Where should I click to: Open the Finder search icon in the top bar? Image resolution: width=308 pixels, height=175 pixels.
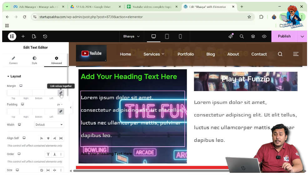pyautogui.click(x=242, y=36)
